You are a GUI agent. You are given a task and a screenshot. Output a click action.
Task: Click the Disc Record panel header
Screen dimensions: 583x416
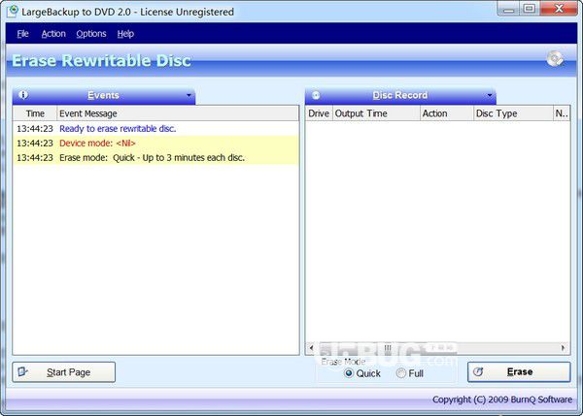[400, 95]
